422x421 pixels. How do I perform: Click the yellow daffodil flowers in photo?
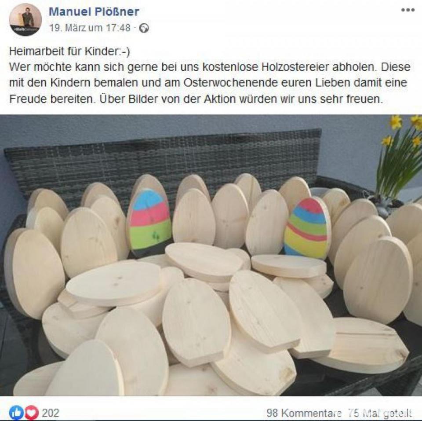pos(401,156)
